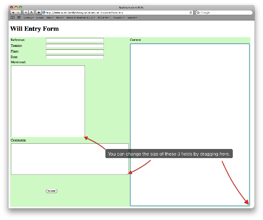The image size is (263, 220).
Task: Click the add bookmark plus button
Action: pos(38,13)
